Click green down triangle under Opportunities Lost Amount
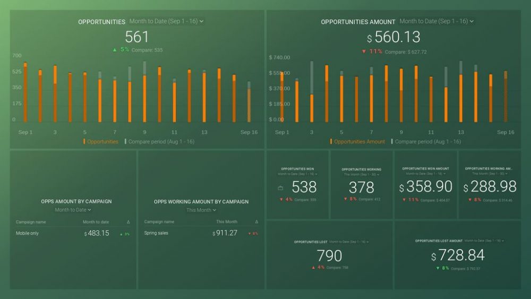Viewport: 531px width, 299px height. point(438,268)
